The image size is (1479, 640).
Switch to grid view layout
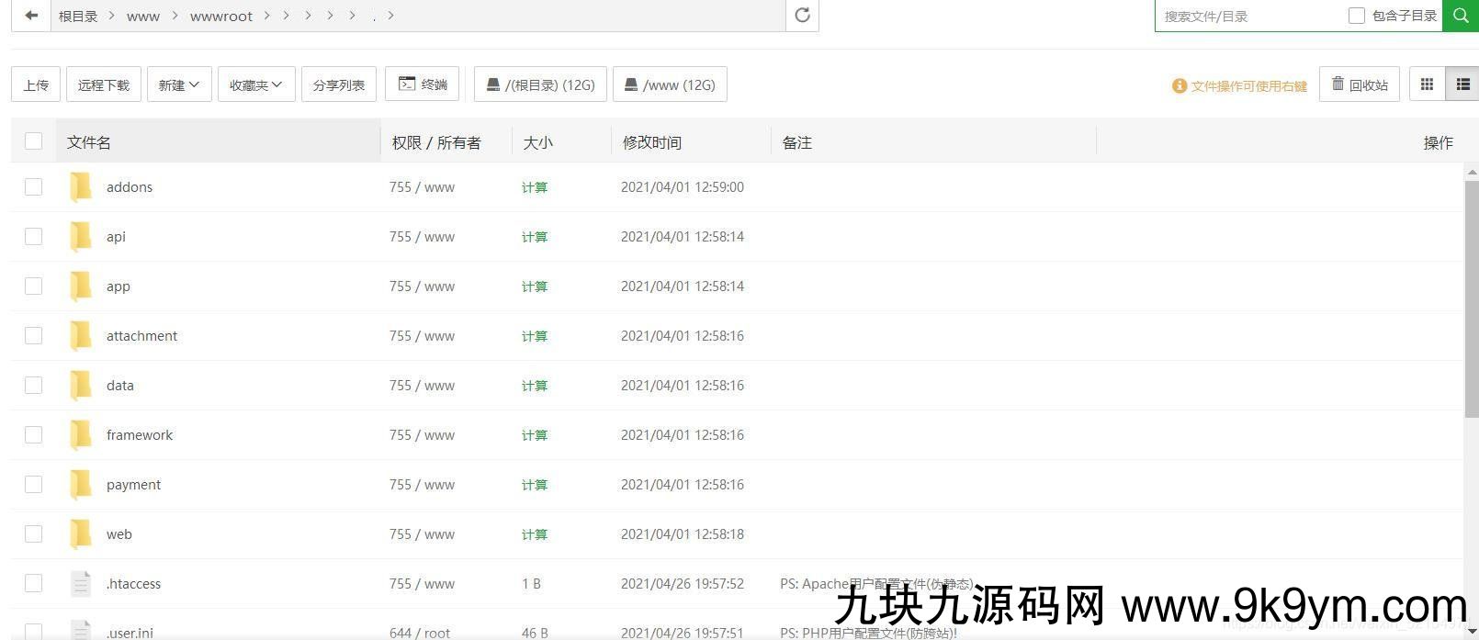(1427, 84)
